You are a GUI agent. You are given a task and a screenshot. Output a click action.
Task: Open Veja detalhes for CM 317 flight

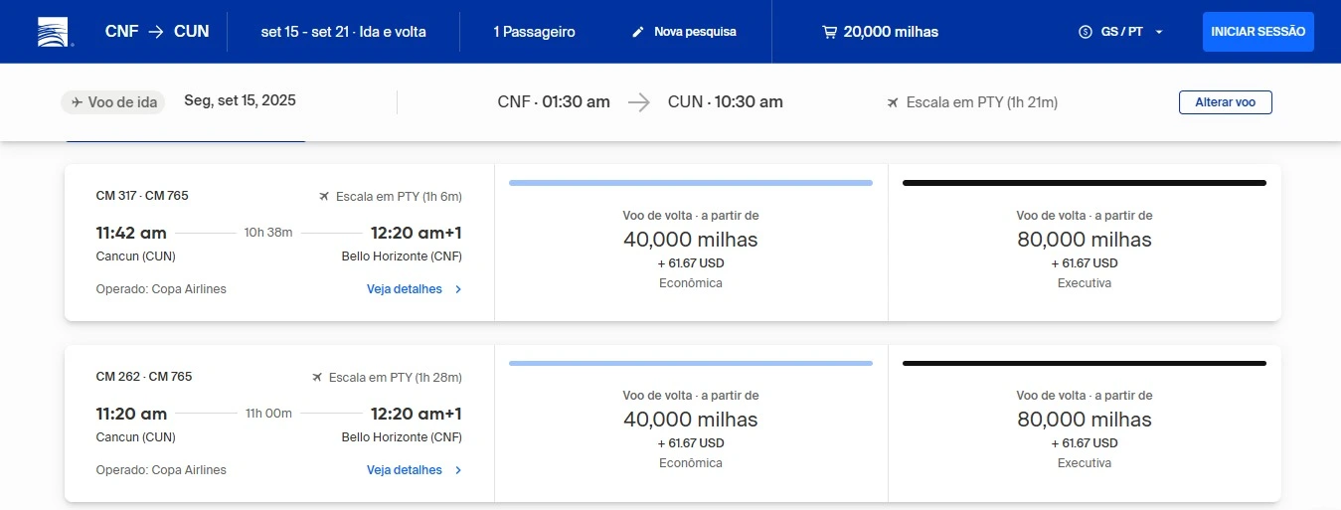click(405, 289)
